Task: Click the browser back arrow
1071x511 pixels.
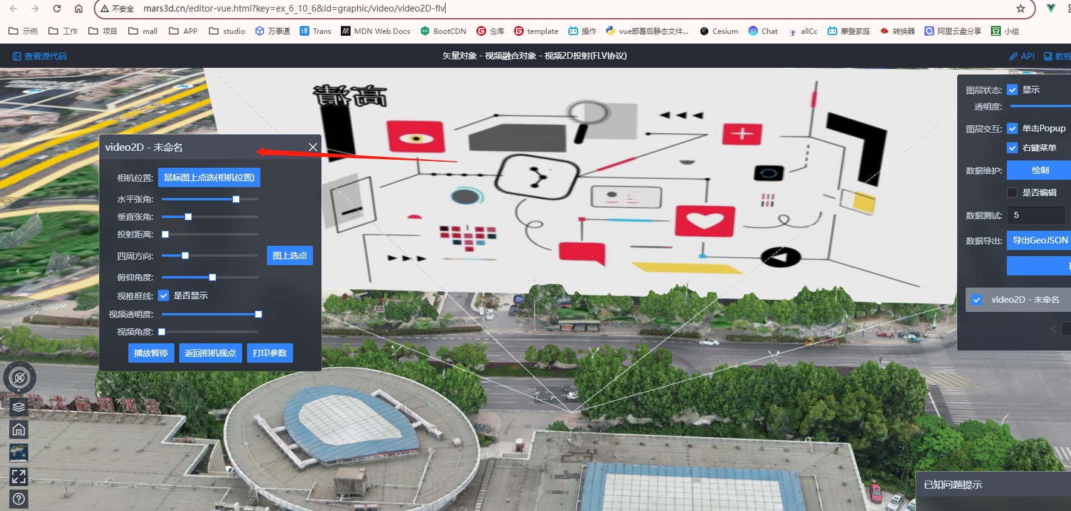Action: pyautogui.click(x=13, y=8)
